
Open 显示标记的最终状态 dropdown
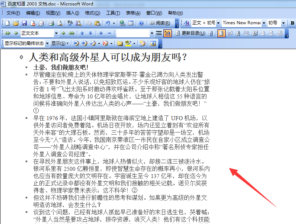[x=47, y=43]
